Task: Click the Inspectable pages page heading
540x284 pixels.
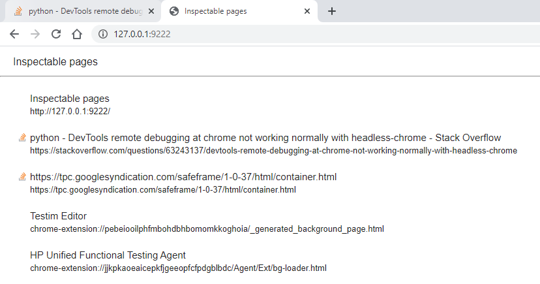Action: click(55, 61)
